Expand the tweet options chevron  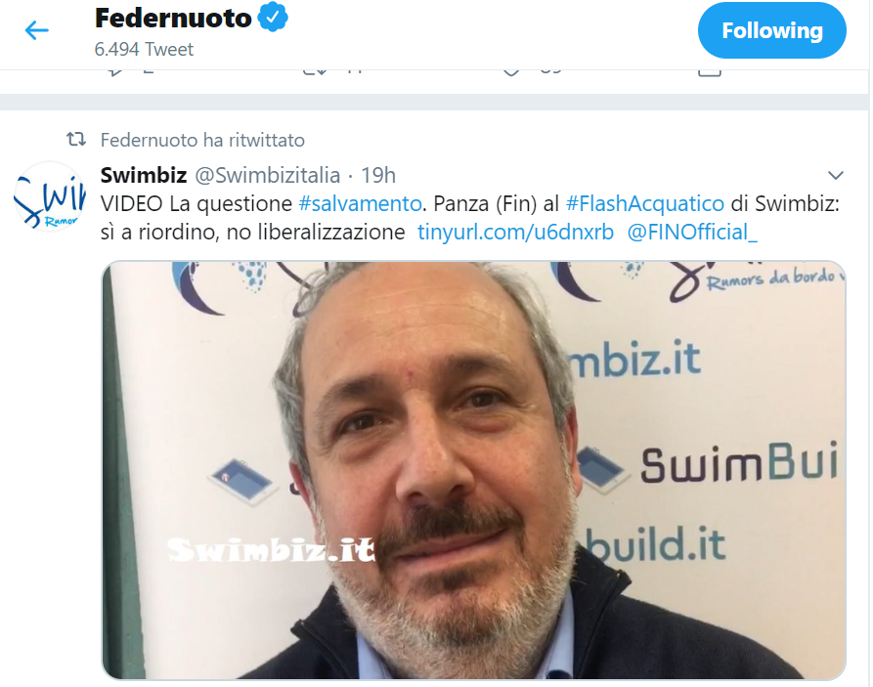[x=836, y=175]
